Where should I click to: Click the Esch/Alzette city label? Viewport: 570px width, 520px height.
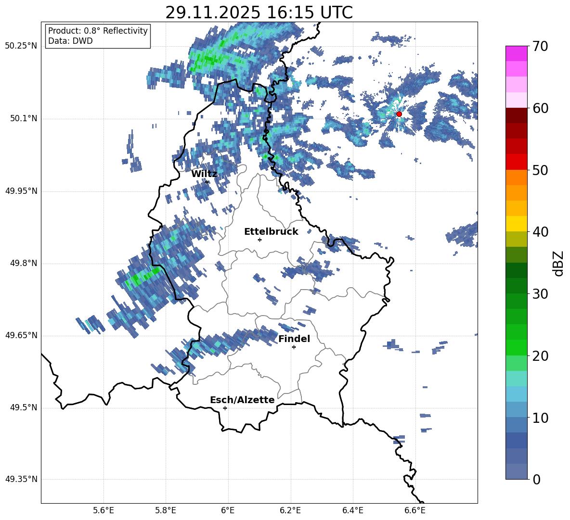(x=242, y=400)
